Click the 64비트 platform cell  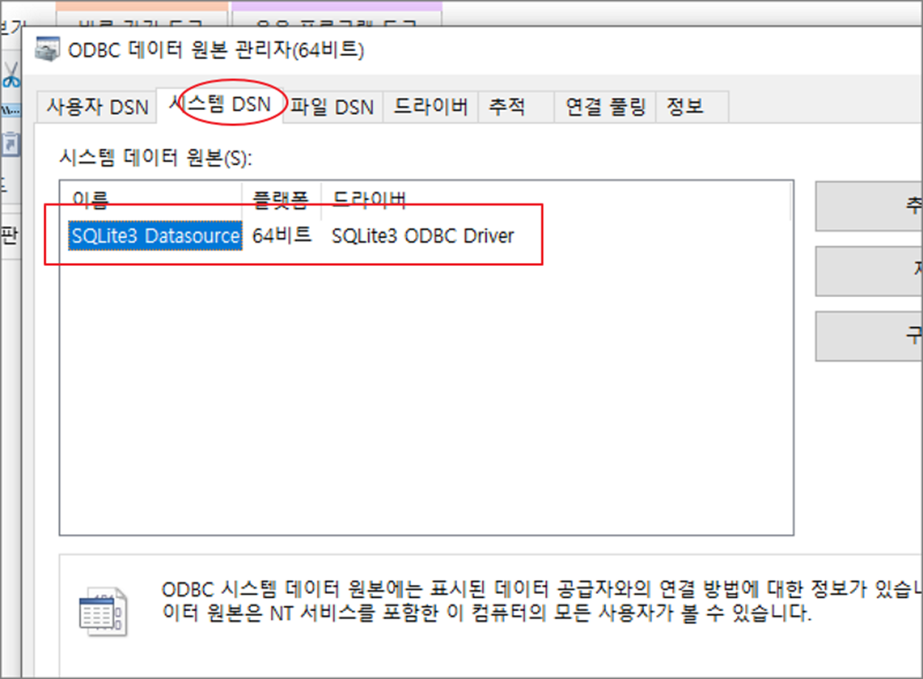281,236
